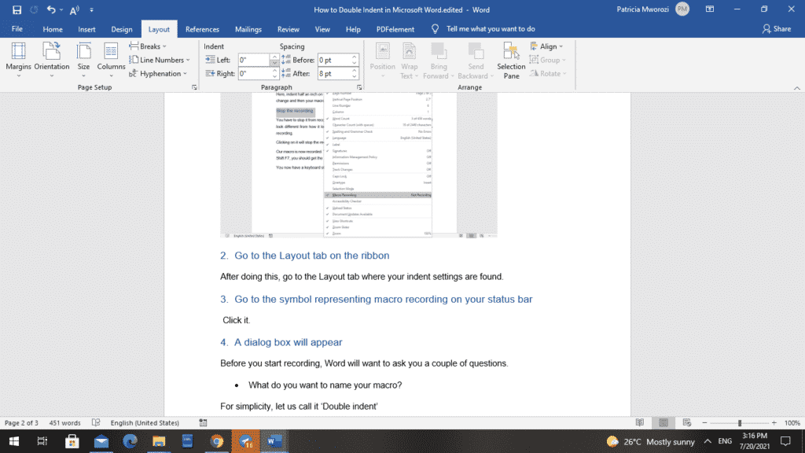Click the Page 2 of 3 status indicator
805x453 pixels.
tap(21, 422)
